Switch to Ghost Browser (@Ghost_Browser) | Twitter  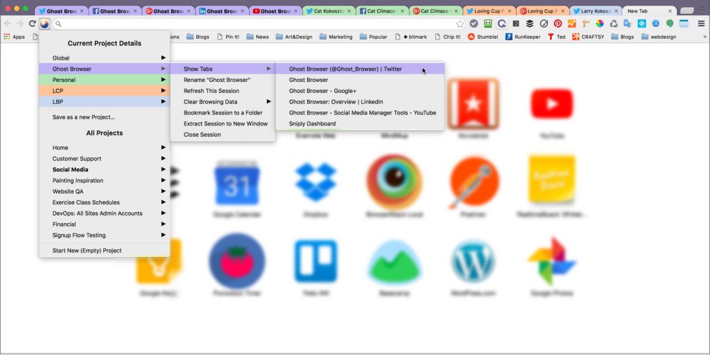tap(360, 69)
